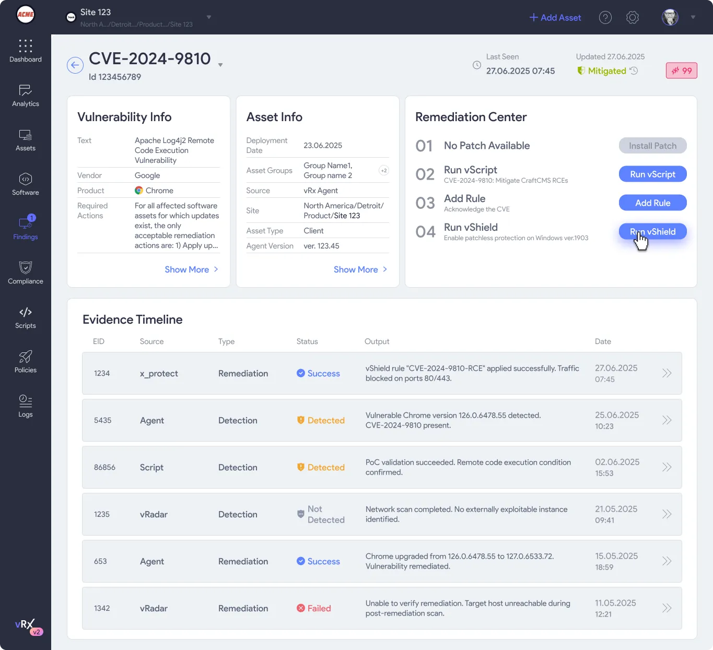The width and height of the screenshot is (713, 650).
Task: Expand the Site 123 selector dropdown
Action: (209, 17)
